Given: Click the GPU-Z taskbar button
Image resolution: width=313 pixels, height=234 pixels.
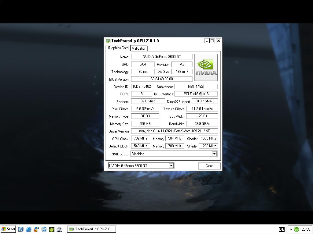Looking at the screenshot, I should tap(92, 229).
